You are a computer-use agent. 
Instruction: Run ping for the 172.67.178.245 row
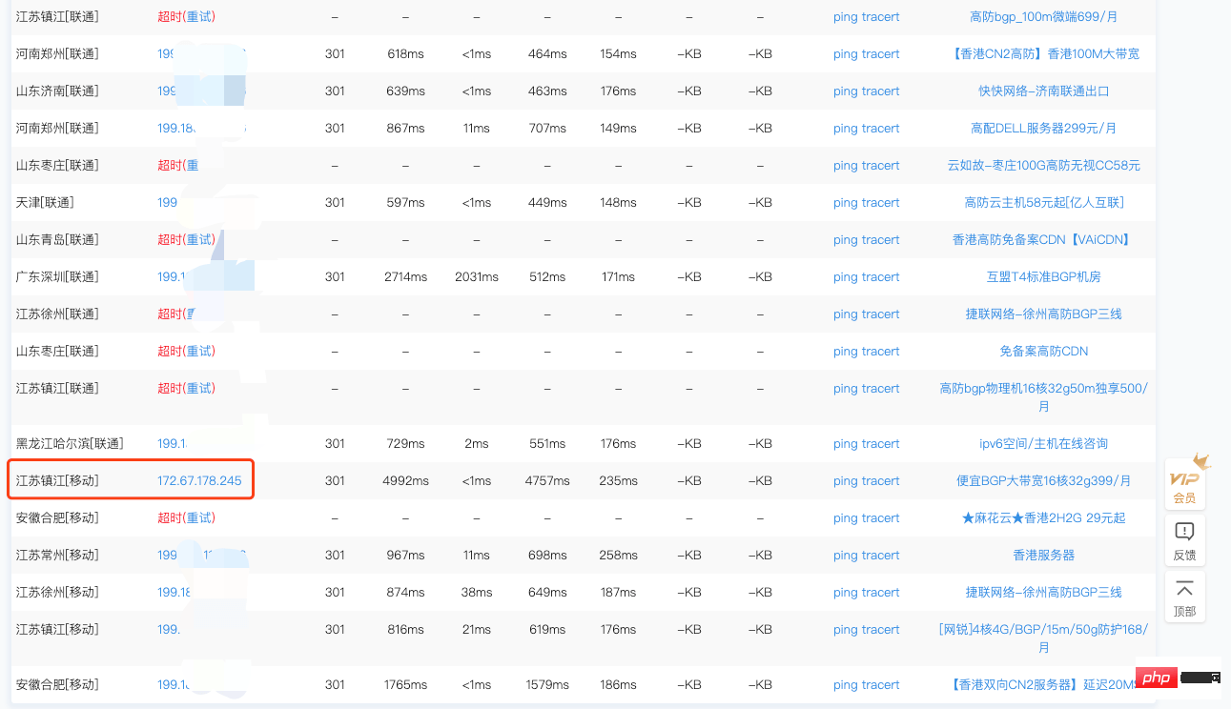(845, 481)
